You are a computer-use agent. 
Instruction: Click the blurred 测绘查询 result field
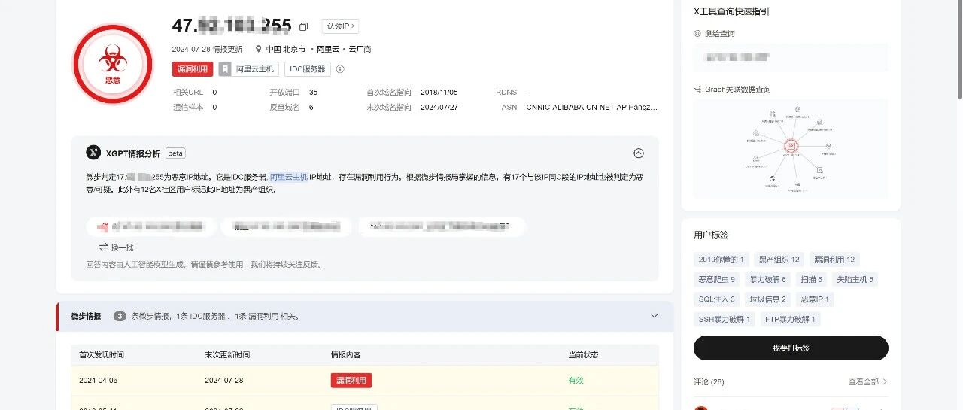point(791,57)
